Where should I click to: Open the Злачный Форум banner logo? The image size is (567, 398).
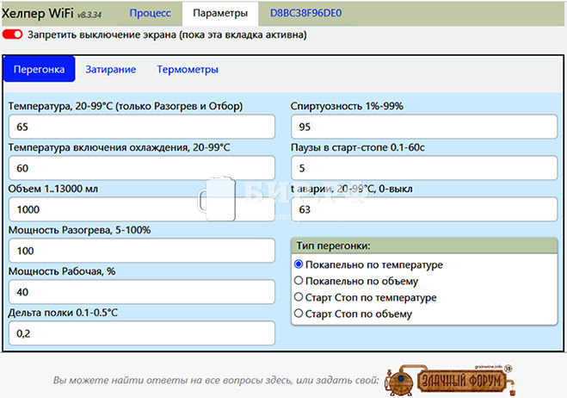click(x=451, y=380)
